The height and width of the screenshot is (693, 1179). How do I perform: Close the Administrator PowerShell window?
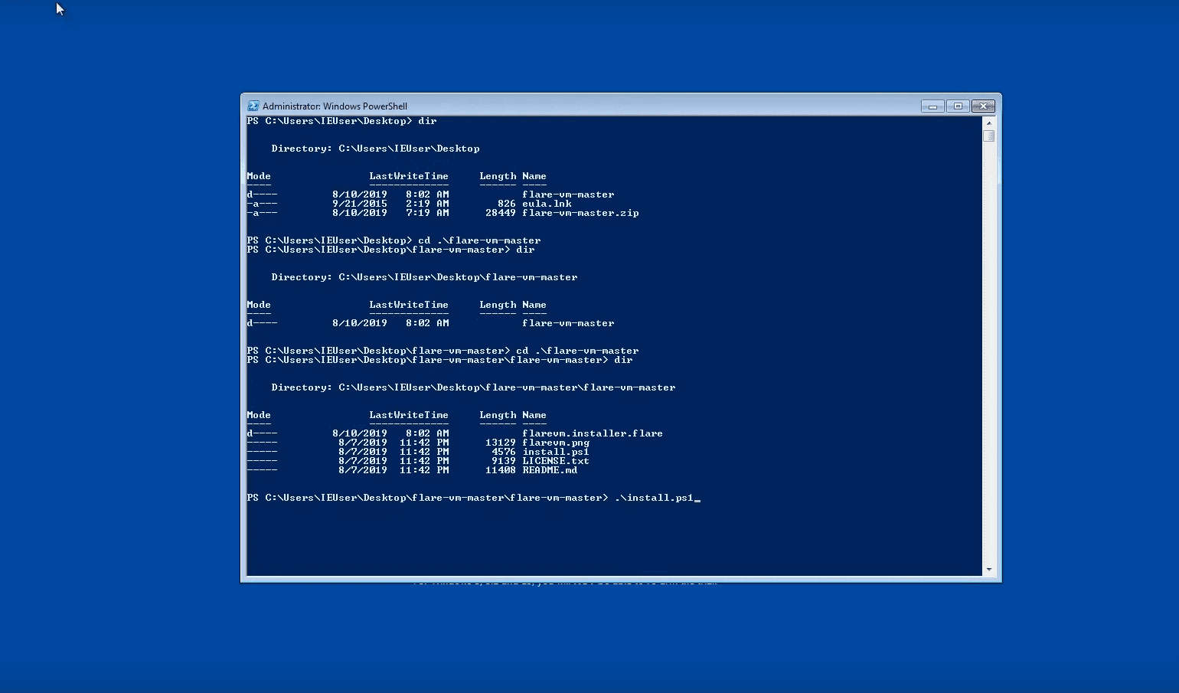pyautogui.click(x=984, y=106)
